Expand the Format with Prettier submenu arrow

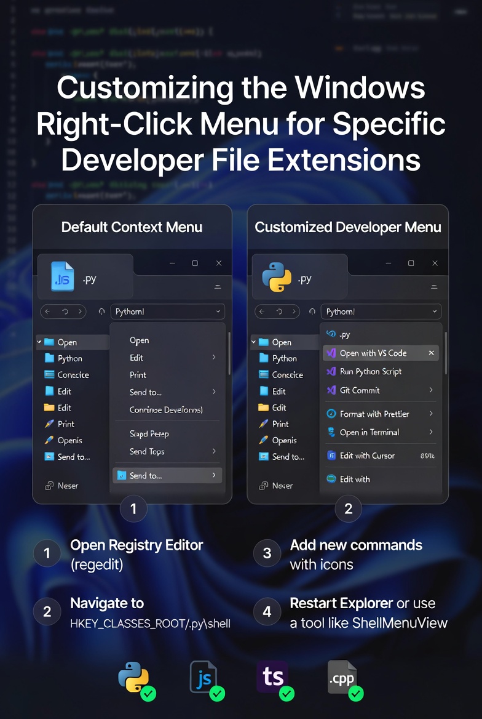[x=431, y=414]
